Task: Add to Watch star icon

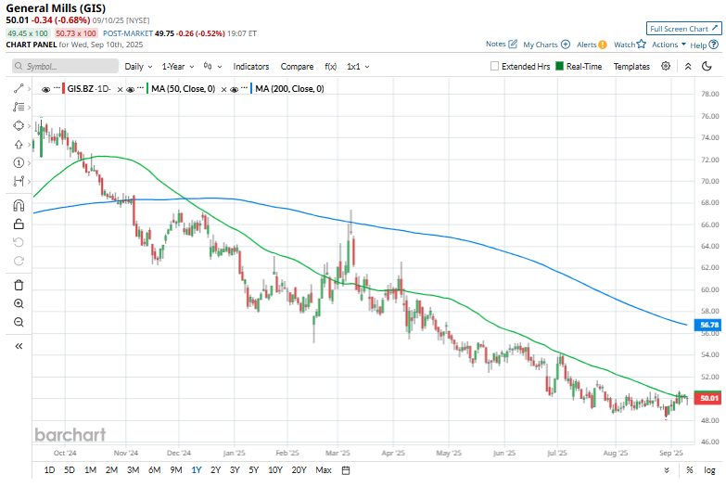Action: (642, 44)
